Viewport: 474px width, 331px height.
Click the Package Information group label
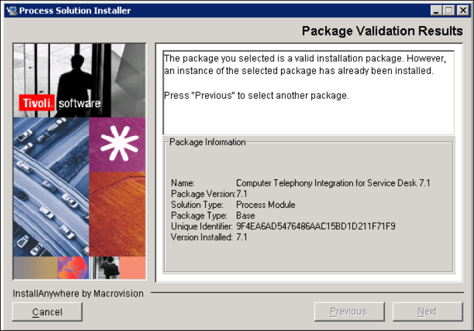208,142
